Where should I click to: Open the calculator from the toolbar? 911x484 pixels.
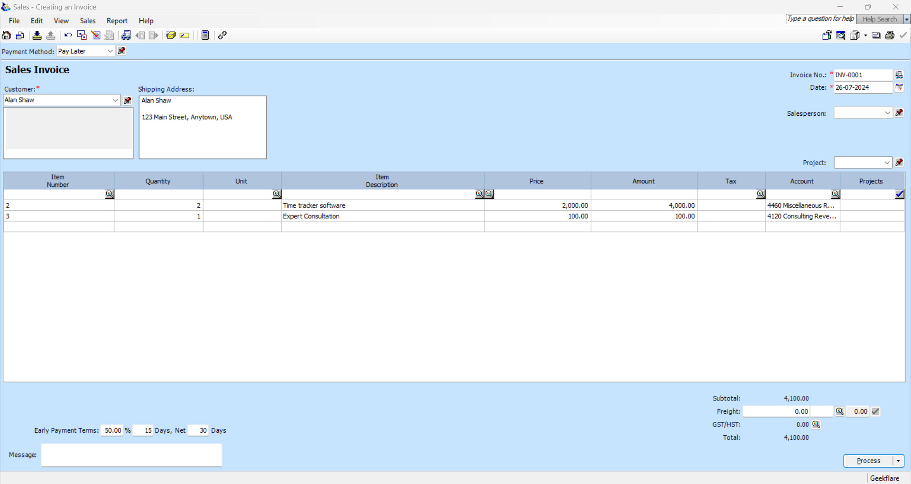(205, 35)
